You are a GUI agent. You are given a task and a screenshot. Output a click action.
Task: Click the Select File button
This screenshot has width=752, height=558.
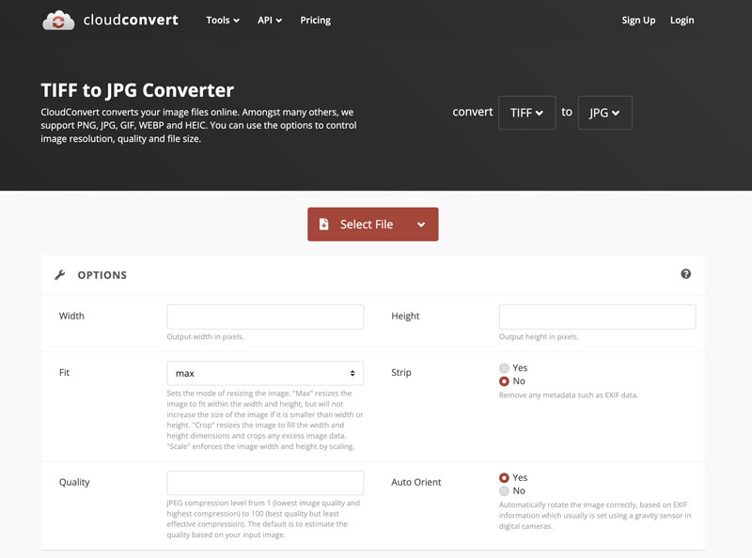click(x=372, y=224)
